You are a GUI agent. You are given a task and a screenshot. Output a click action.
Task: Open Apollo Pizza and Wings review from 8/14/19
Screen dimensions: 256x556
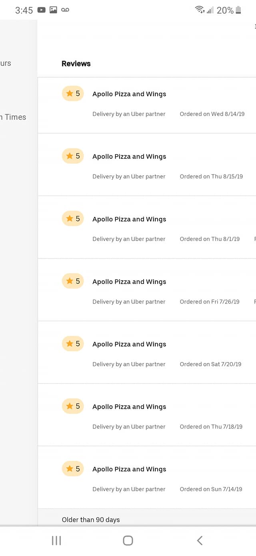[x=147, y=105]
